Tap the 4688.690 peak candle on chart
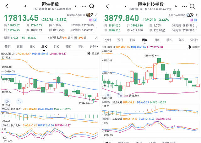 159,60
